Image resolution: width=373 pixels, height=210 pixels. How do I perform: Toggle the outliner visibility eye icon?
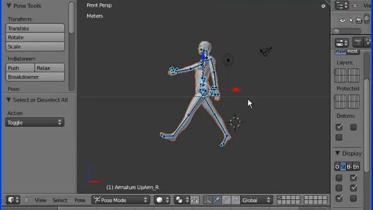tap(343, 21)
